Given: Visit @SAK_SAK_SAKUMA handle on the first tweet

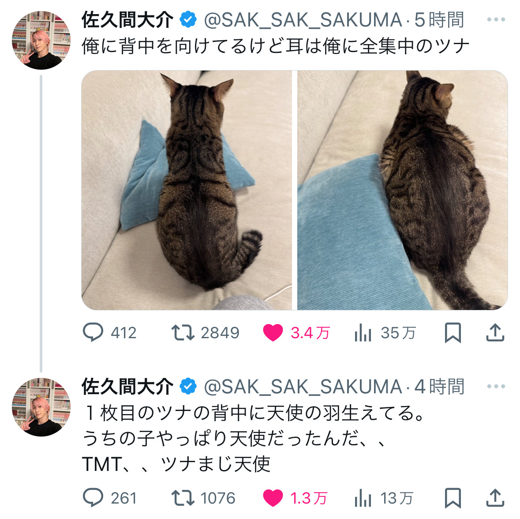Looking at the screenshot, I should point(303,21).
